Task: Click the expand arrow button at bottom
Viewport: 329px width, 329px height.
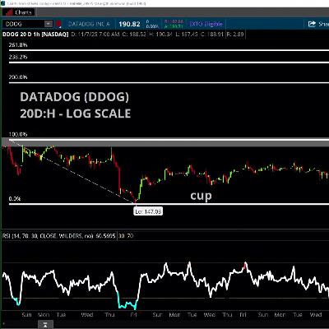Action: (x=44, y=325)
